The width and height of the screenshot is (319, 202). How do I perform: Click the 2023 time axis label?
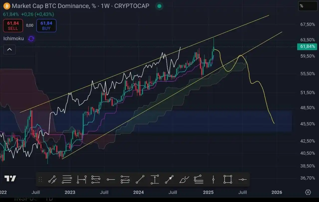(70, 192)
